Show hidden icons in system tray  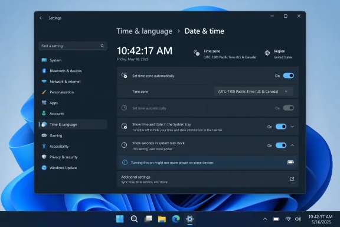265,219
